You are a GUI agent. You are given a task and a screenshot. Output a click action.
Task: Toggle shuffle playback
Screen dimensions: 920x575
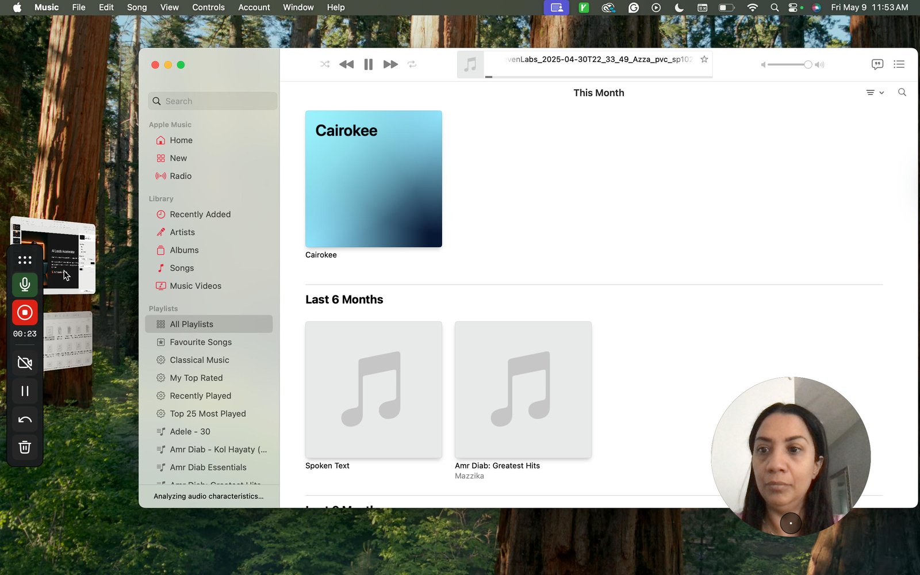click(x=325, y=64)
